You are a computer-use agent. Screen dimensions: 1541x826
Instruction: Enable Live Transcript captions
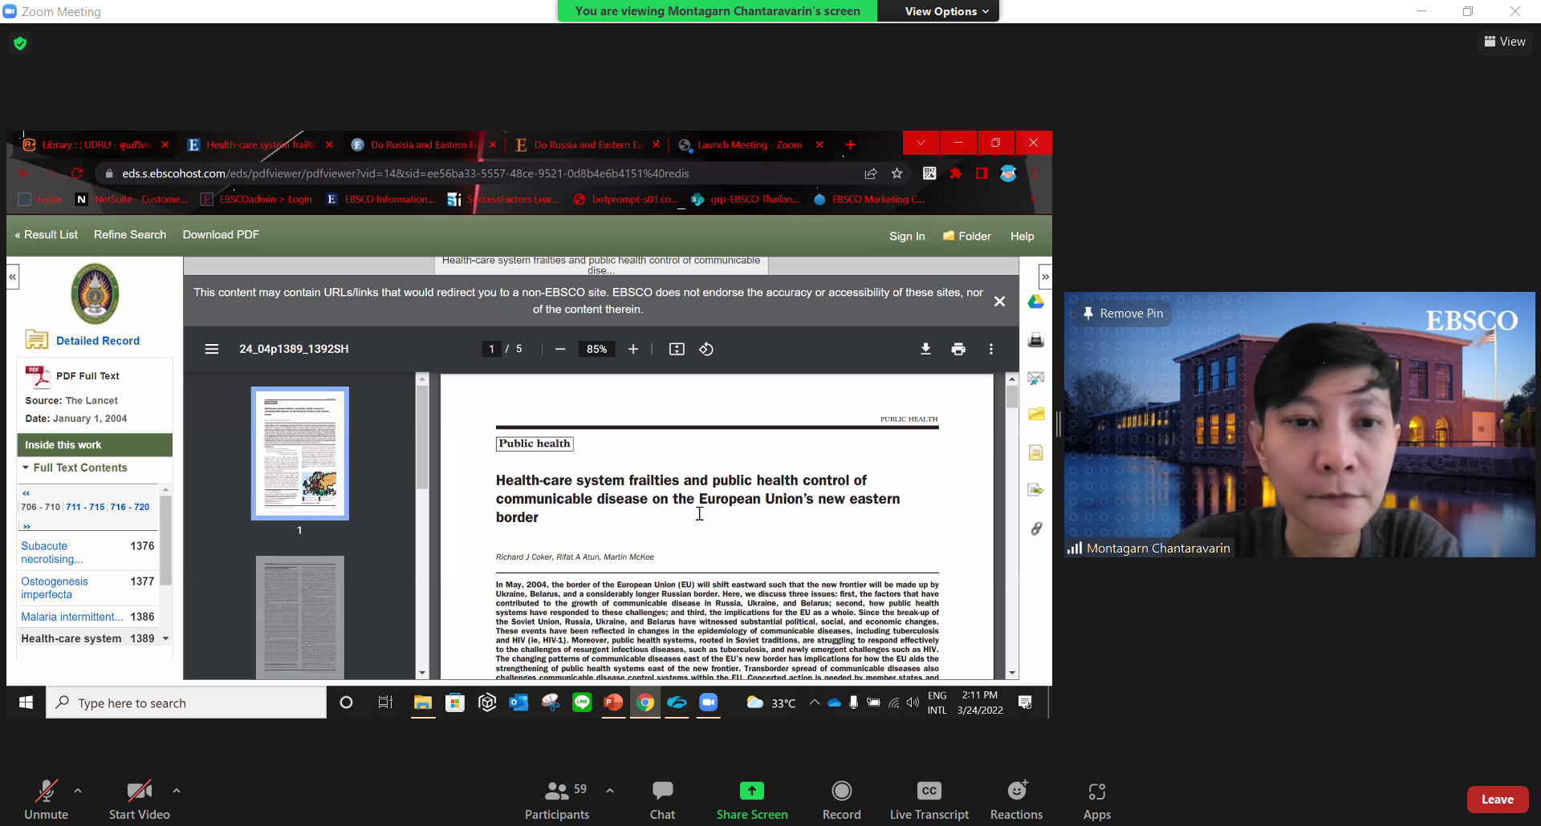pyautogui.click(x=929, y=800)
